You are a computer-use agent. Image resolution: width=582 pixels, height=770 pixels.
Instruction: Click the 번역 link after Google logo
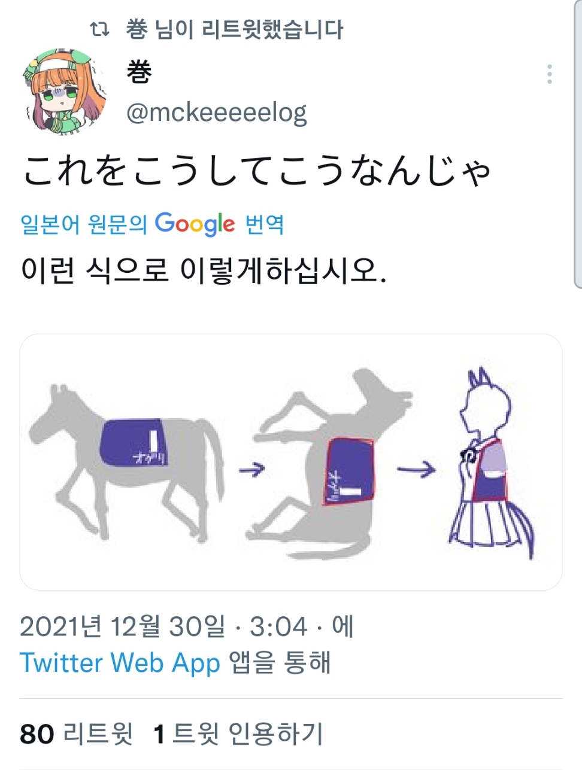click(x=264, y=224)
